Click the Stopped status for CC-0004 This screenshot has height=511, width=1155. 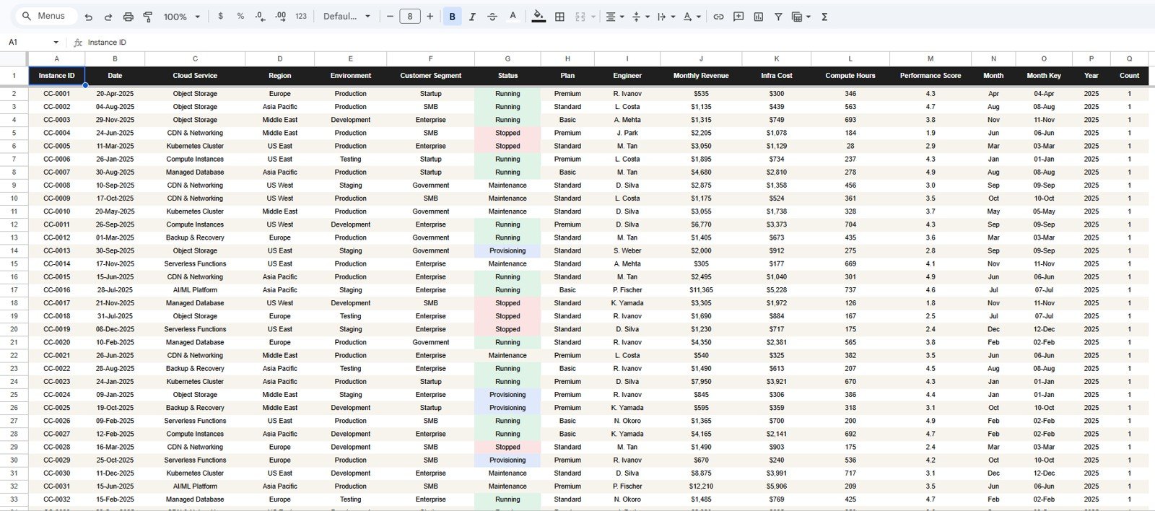[x=507, y=133]
